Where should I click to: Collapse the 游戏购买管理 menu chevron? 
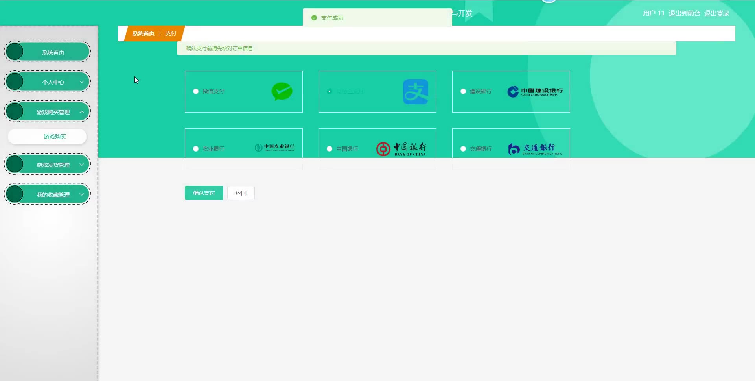pyautogui.click(x=82, y=112)
